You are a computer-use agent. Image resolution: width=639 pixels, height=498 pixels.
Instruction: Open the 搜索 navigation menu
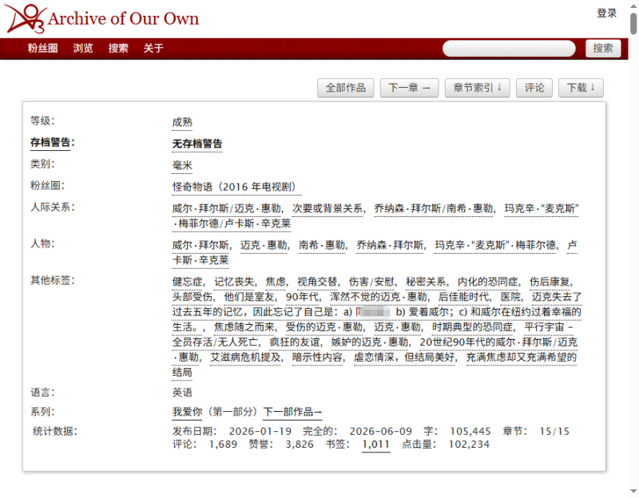coord(118,48)
